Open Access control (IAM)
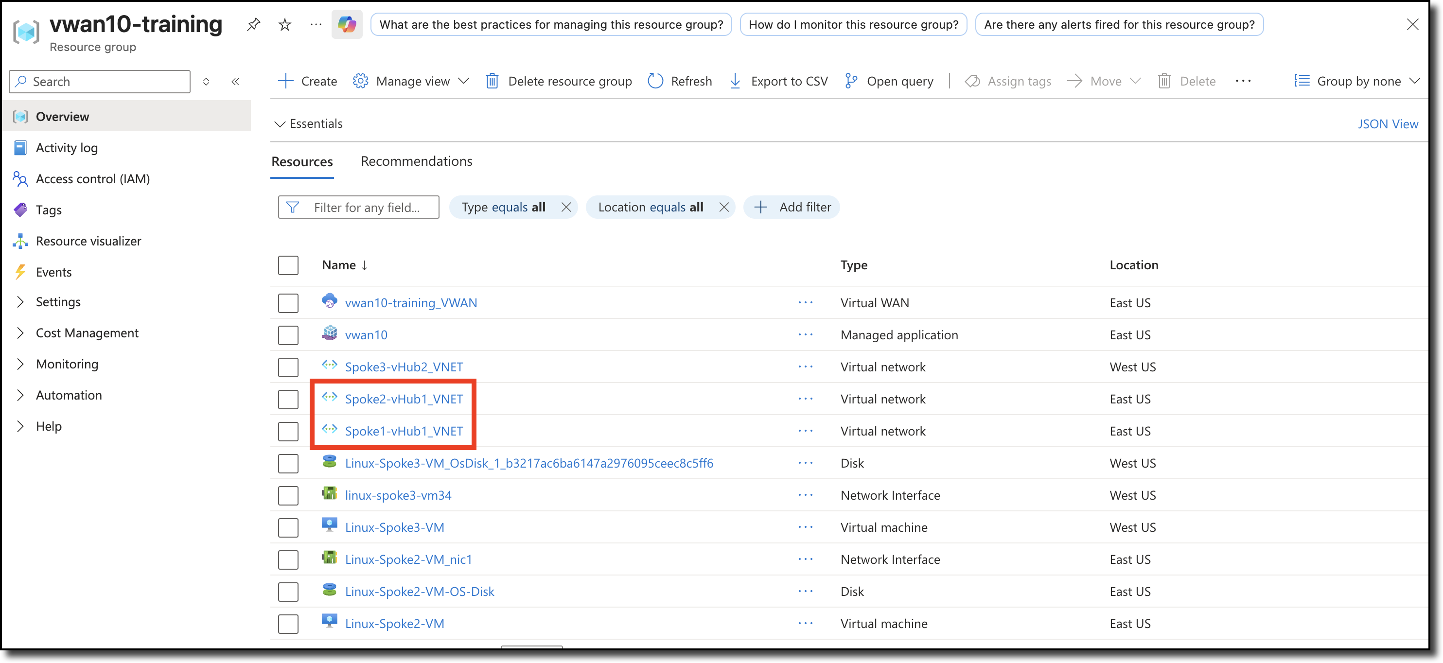Image resolution: width=1443 pixels, height=663 pixels. point(93,178)
